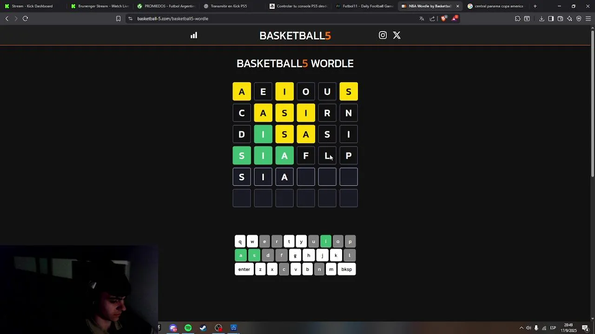Click the 'enter' key on the game keyboard
Screen dimensions: 595x334
pos(244,269)
